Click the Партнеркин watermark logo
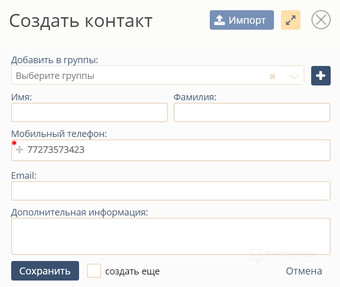 tap(283, 254)
